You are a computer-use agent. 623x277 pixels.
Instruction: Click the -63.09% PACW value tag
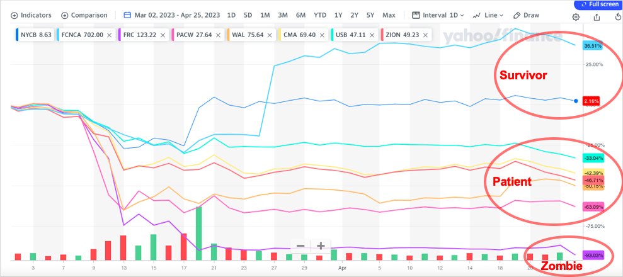[593, 206]
